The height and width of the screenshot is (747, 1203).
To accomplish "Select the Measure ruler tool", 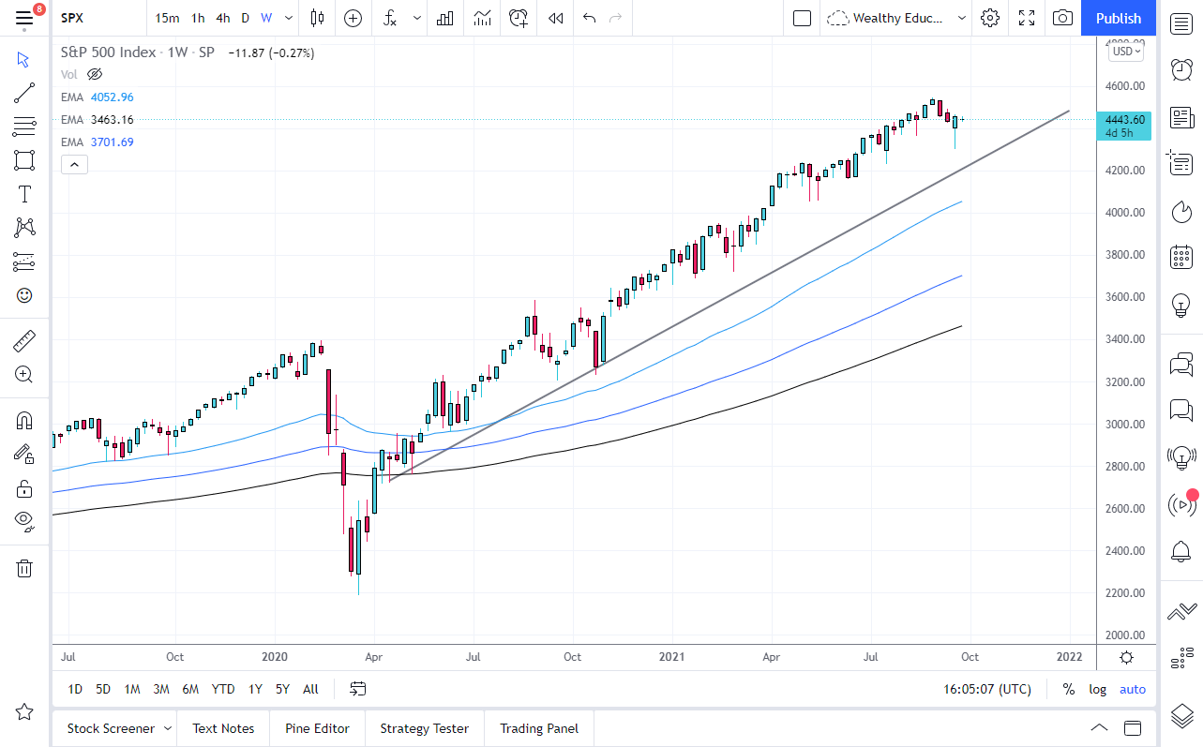I will (24, 340).
